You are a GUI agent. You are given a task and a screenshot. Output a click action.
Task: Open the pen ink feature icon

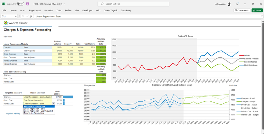tap(237, 4)
